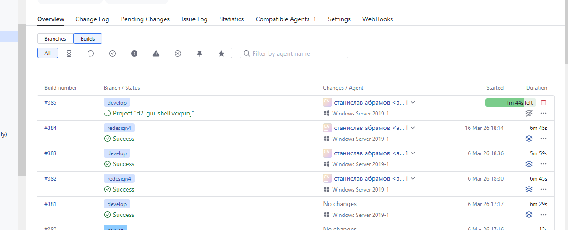Expand changes chevron for build #385
Viewport: 568px width, 230px height.
(x=413, y=102)
